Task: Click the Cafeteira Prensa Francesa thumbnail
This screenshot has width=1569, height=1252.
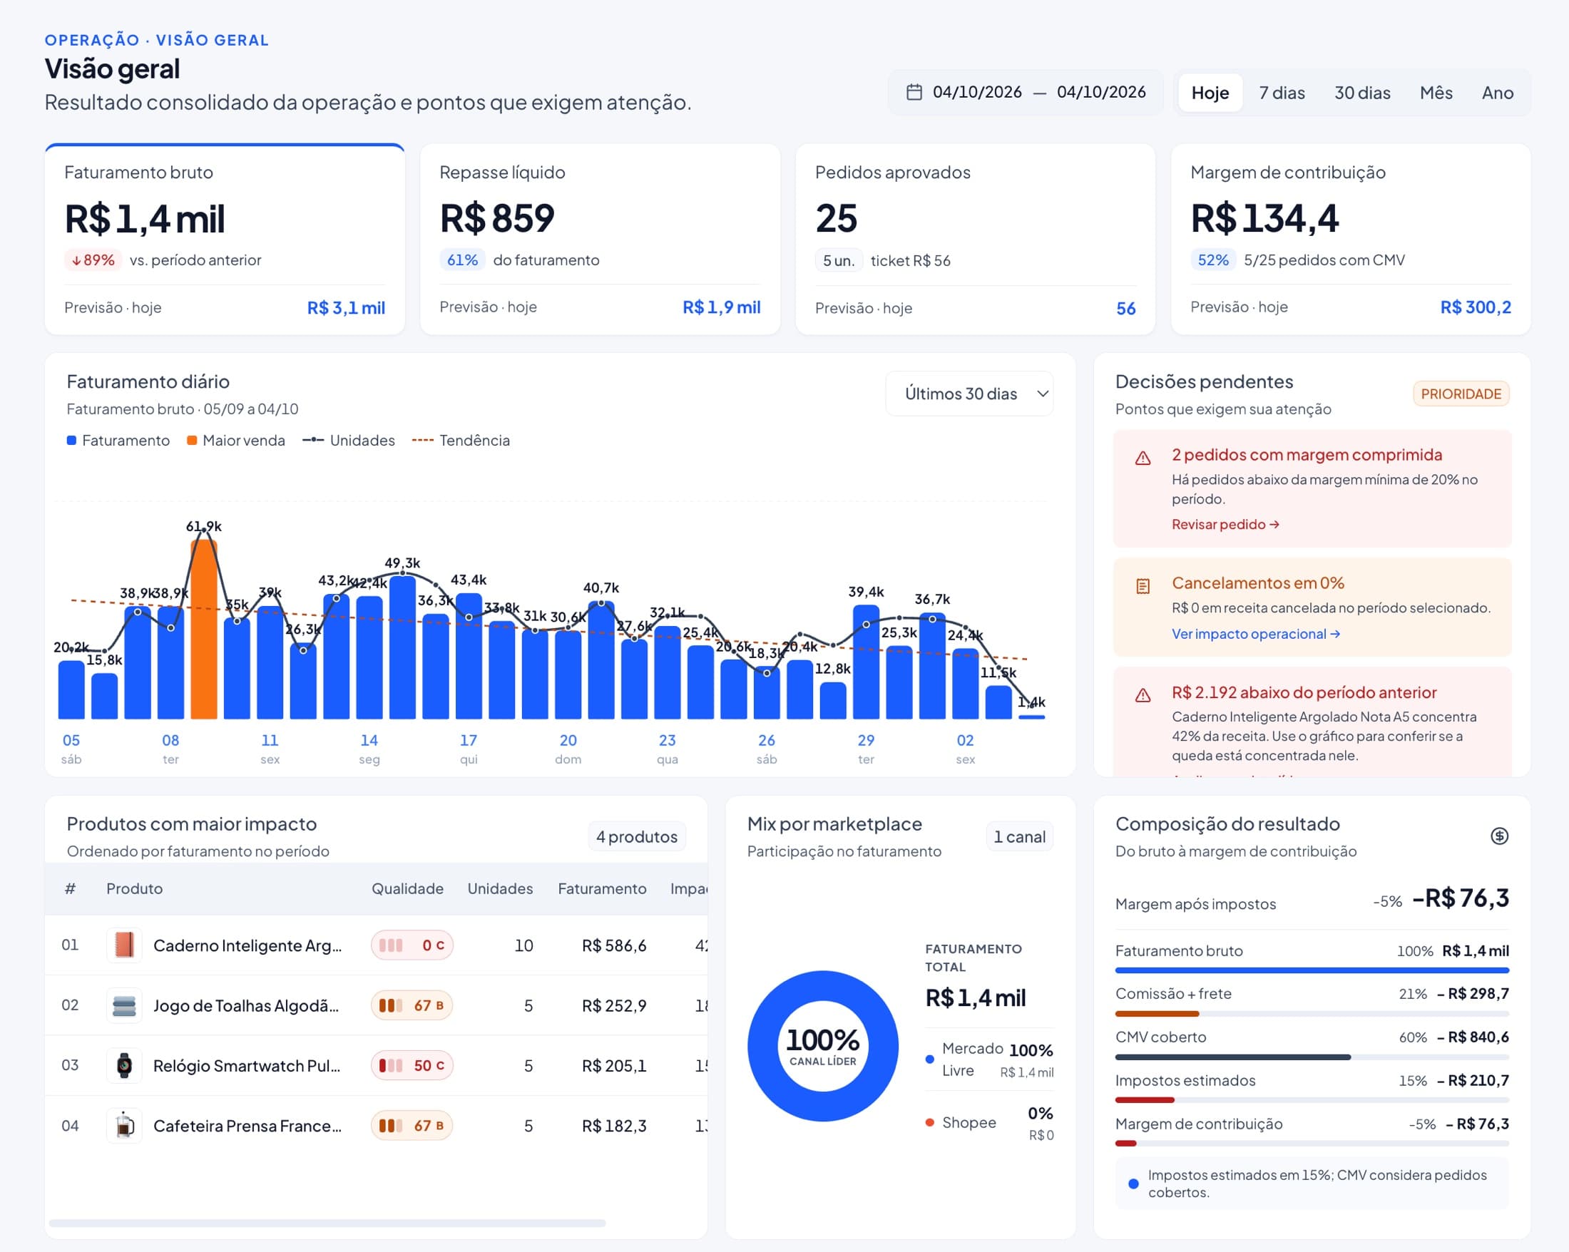Action: [x=124, y=1125]
